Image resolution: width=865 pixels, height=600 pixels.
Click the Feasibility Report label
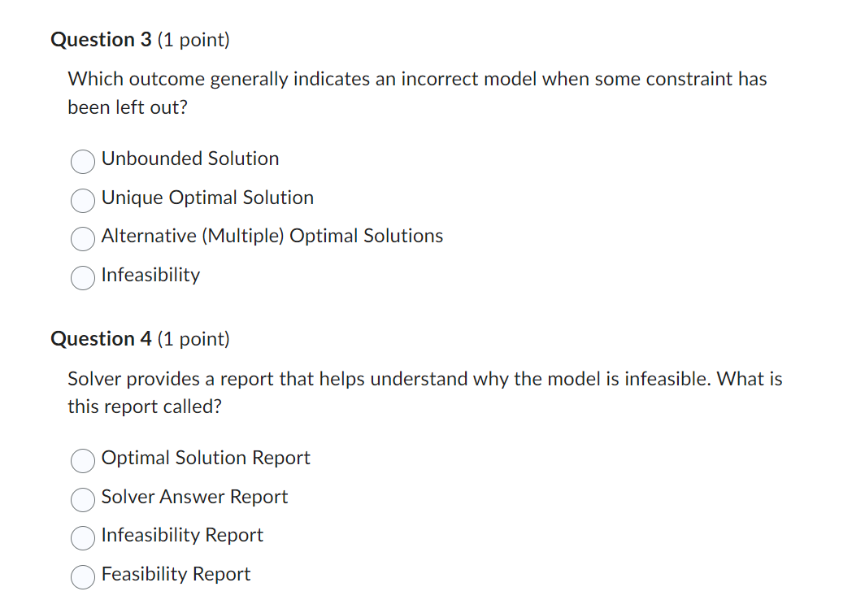176,574
